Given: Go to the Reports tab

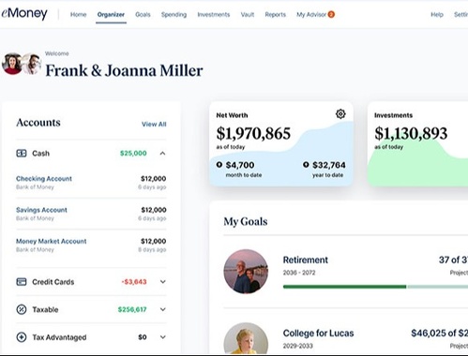Looking at the screenshot, I should click(276, 14).
